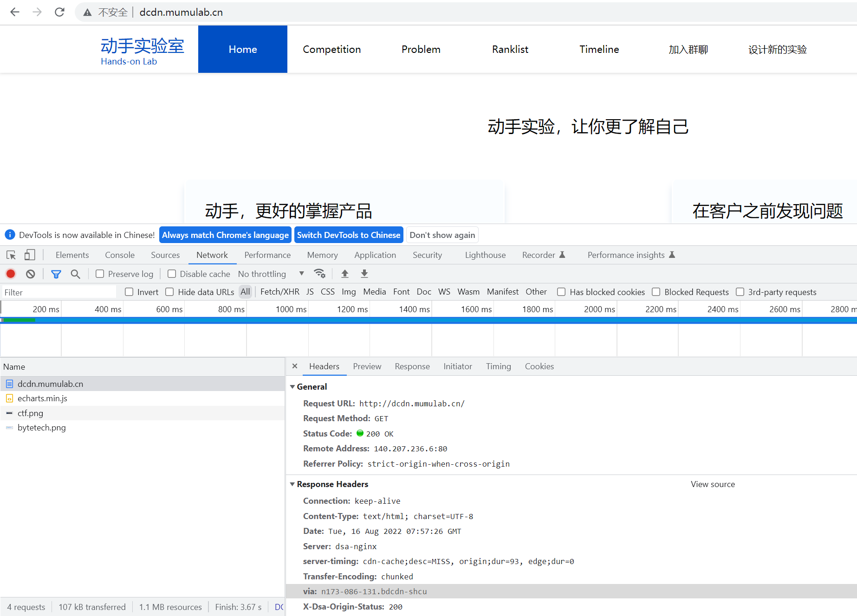
Task: Check the Disable cache checkbox
Action: (172, 274)
